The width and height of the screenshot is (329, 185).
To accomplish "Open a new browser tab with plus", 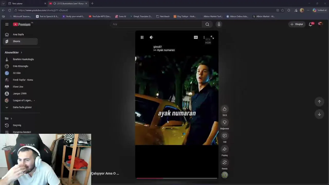I will [x=92, y=3].
